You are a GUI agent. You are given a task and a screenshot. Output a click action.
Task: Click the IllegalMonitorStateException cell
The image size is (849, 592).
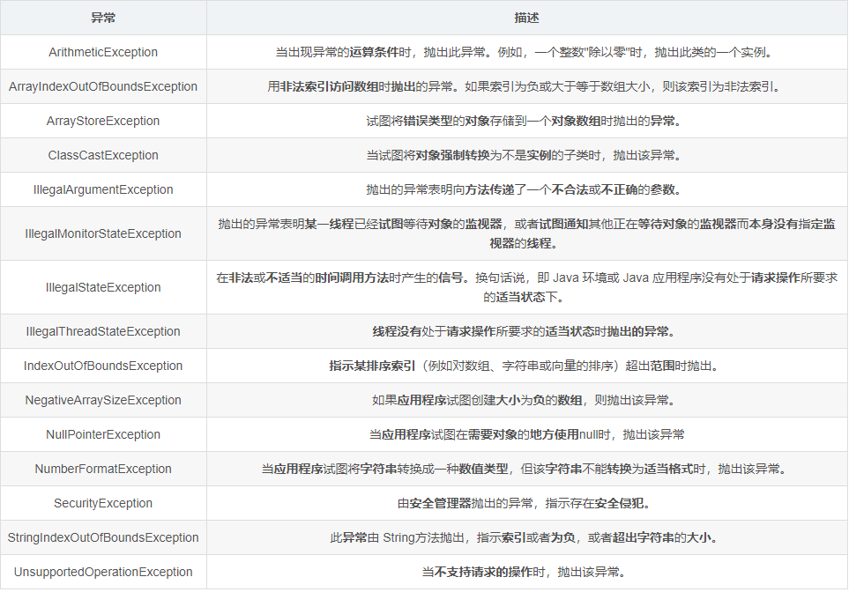point(103,233)
